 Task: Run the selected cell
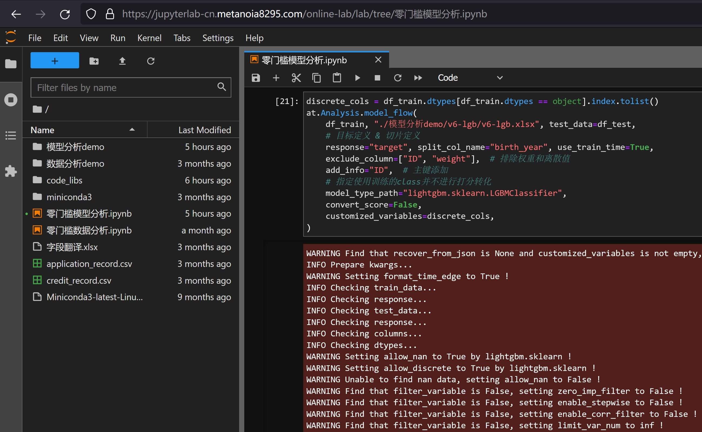(x=357, y=78)
